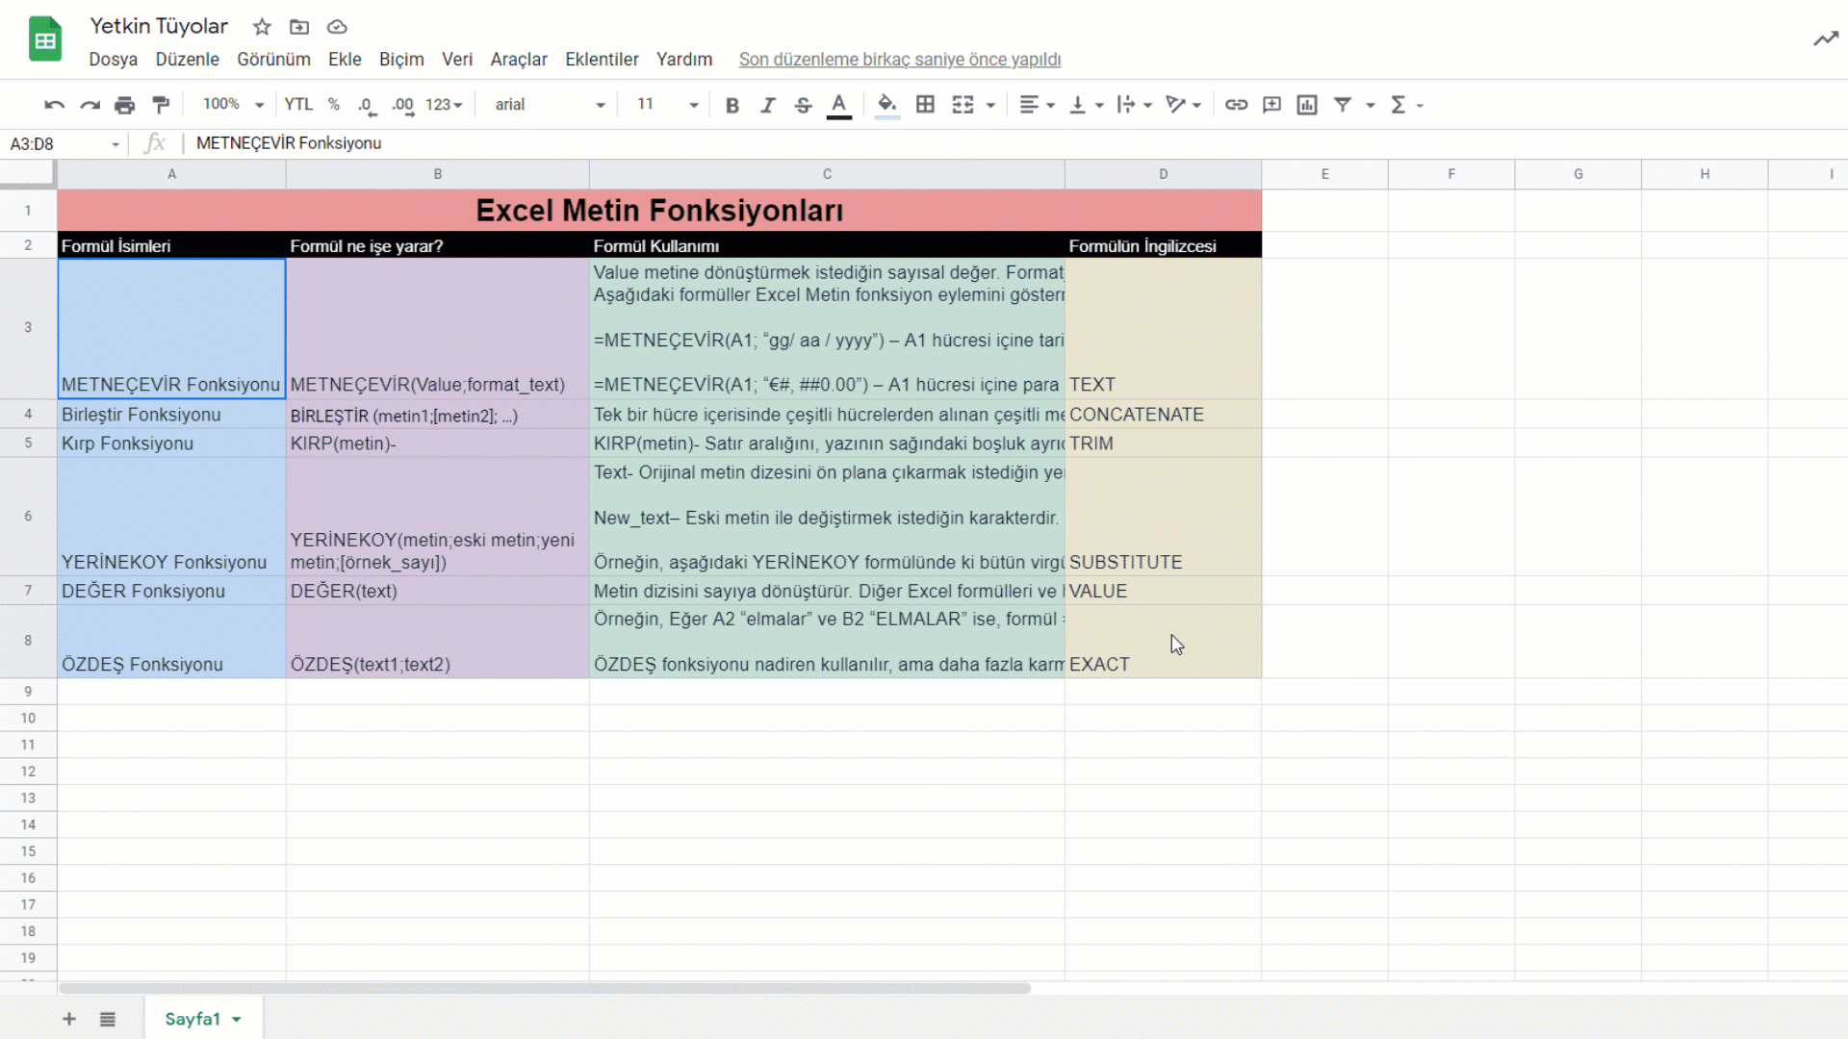
Task: Toggle strikethrough formatting
Action: click(803, 104)
